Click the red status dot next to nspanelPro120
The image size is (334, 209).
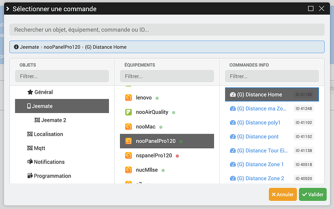[x=177, y=156]
